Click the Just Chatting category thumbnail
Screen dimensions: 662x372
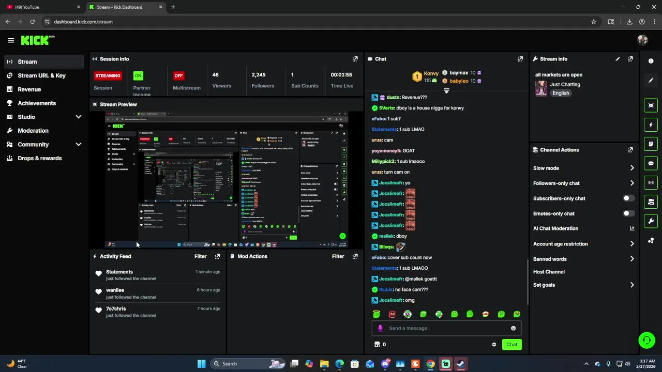541,88
